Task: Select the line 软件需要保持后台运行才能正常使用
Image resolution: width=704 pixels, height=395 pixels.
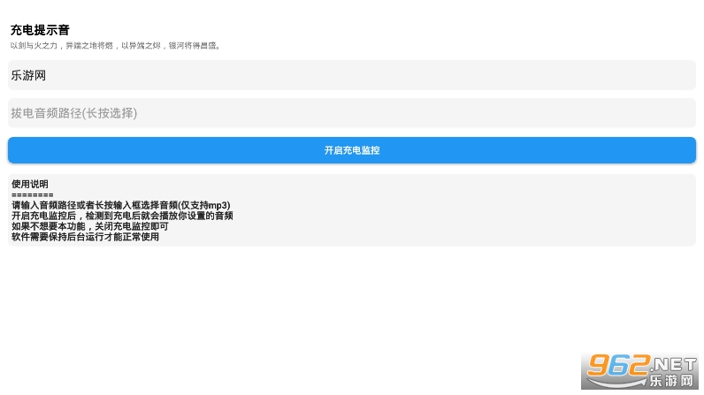Action: click(x=85, y=237)
